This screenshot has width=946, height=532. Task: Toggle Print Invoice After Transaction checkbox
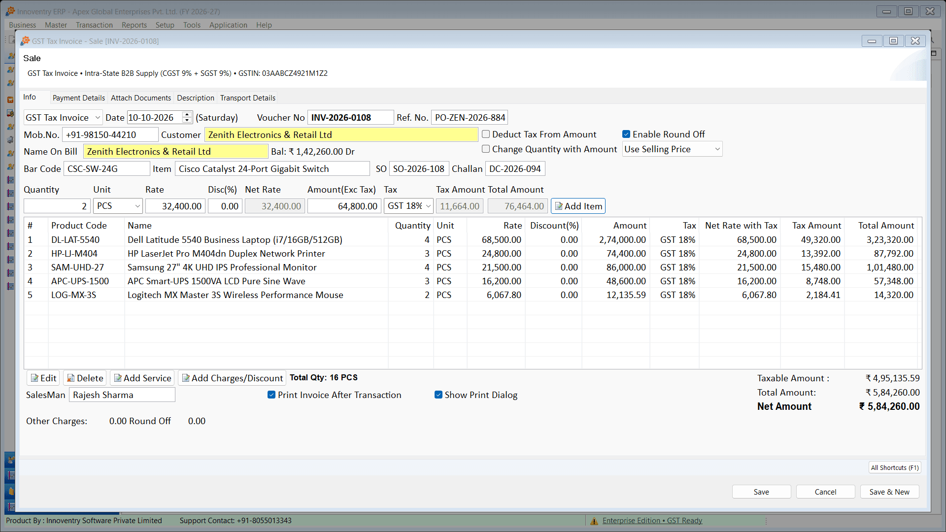point(271,395)
